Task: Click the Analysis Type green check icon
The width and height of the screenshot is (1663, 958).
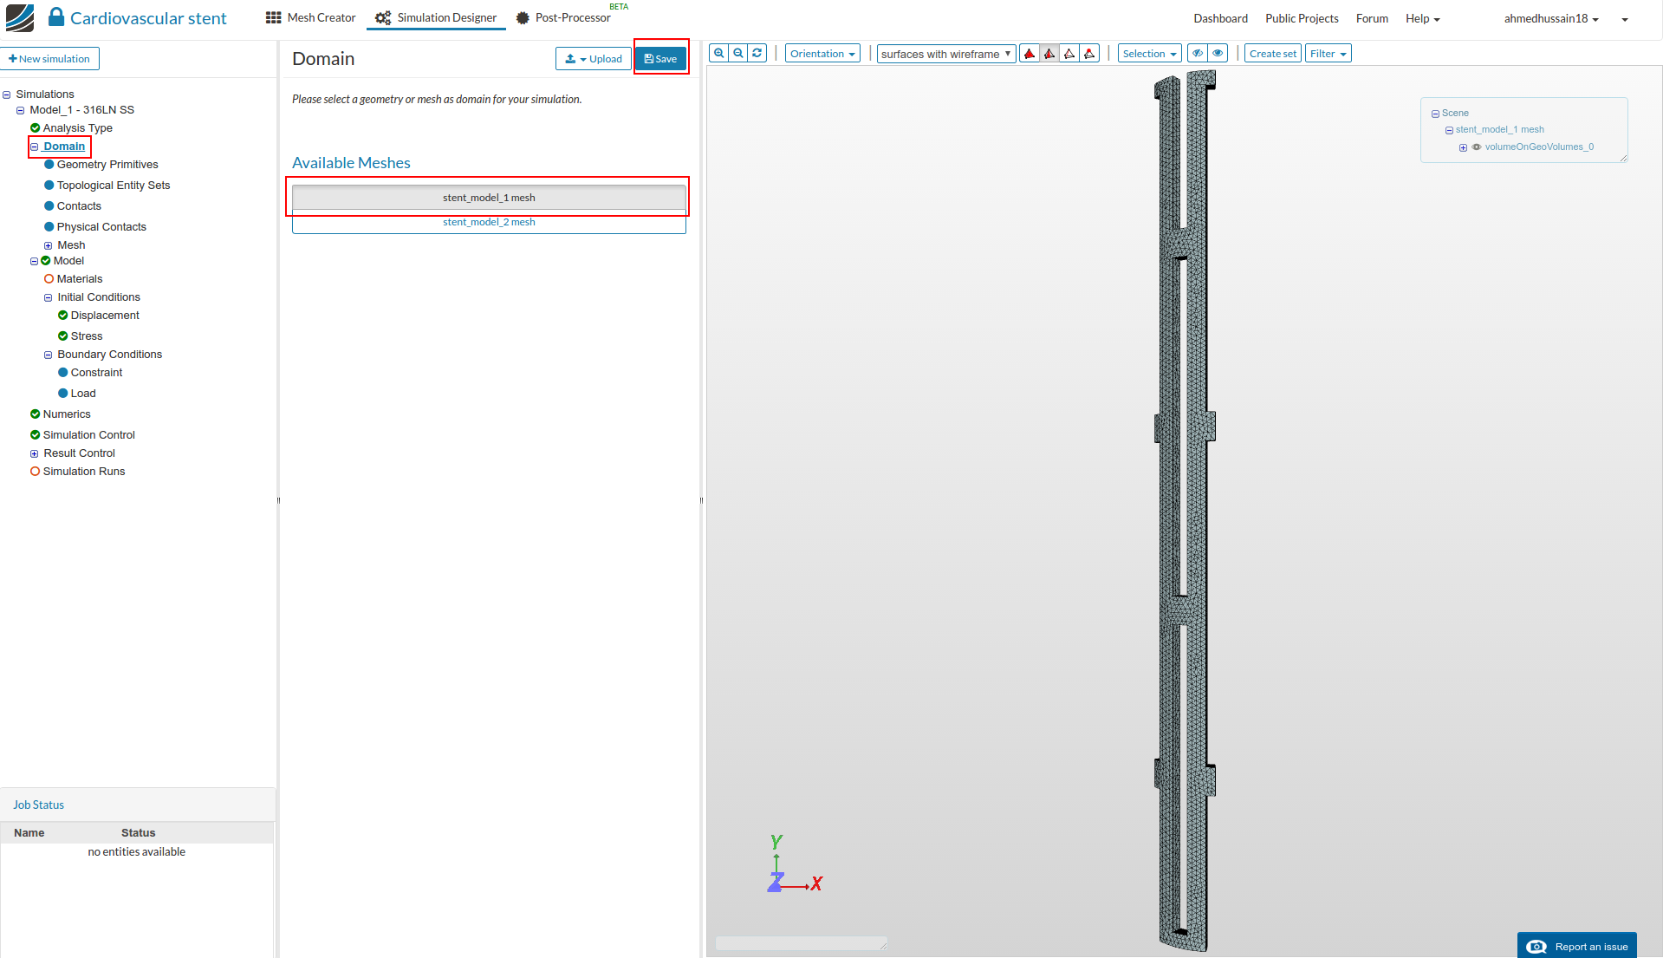Action: [x=36, y=128]
